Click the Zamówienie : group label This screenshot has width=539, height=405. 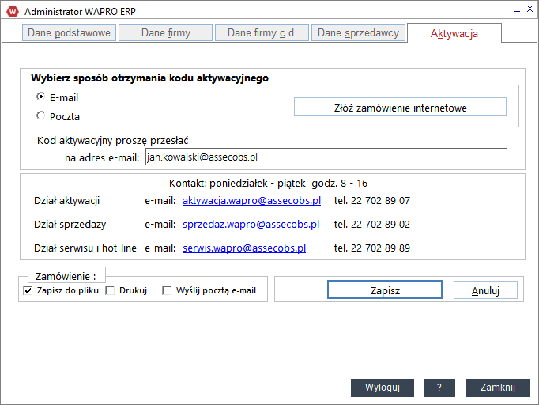coord(66,276)
